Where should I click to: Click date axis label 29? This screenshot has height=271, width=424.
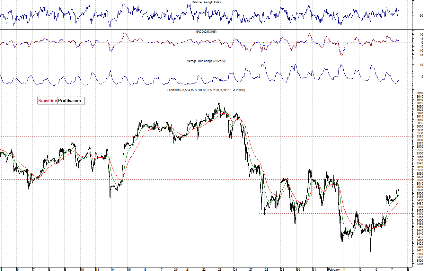click(282, 269)
